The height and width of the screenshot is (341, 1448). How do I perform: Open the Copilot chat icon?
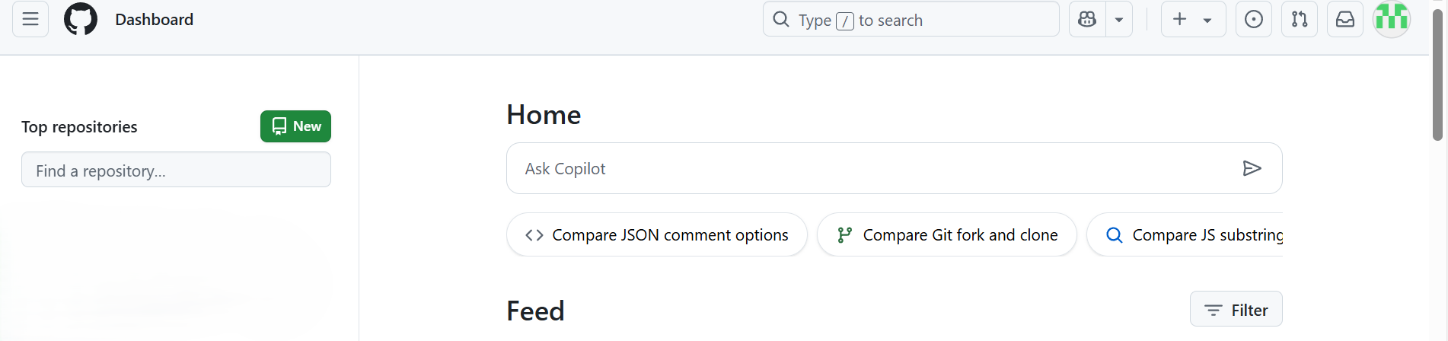click(x=1087, y=19)
